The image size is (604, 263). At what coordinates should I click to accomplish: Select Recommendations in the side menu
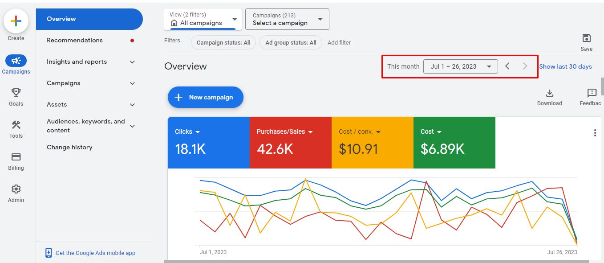(75, 40)
